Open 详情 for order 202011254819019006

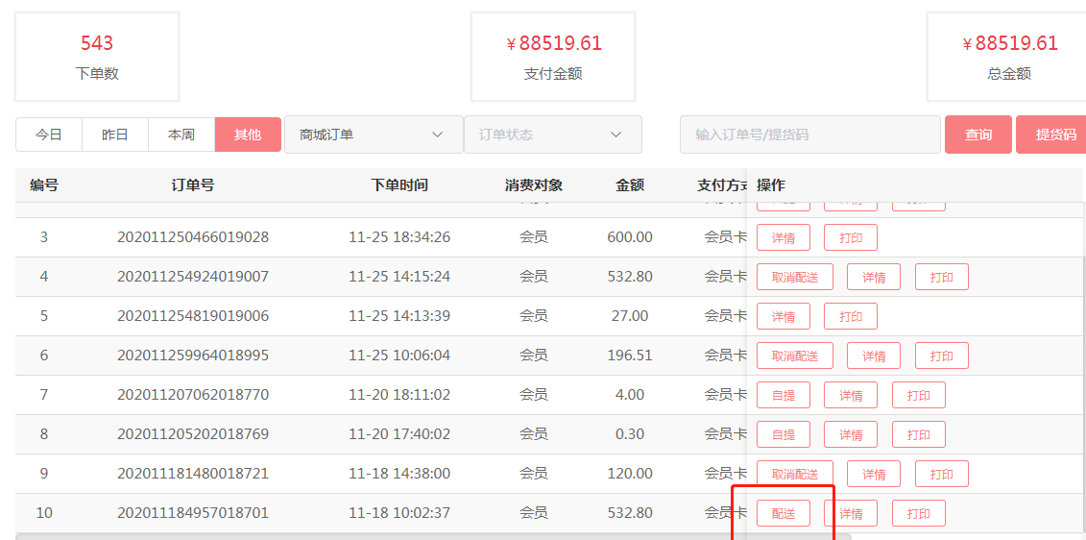(784, 317)
